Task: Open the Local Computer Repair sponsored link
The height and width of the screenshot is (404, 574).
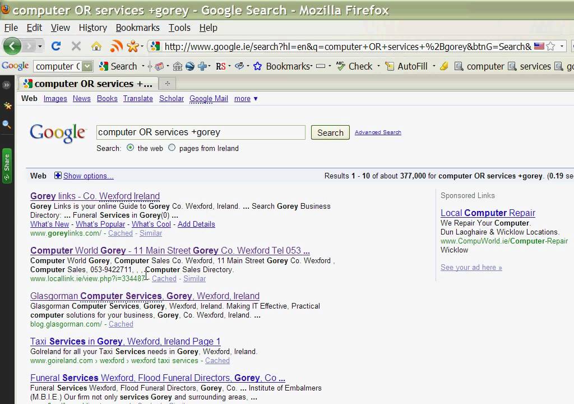Action: tap(488, 213)
